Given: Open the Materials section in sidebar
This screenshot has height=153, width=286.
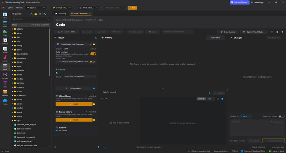Looking at the screenshot, I should [5, 41].
